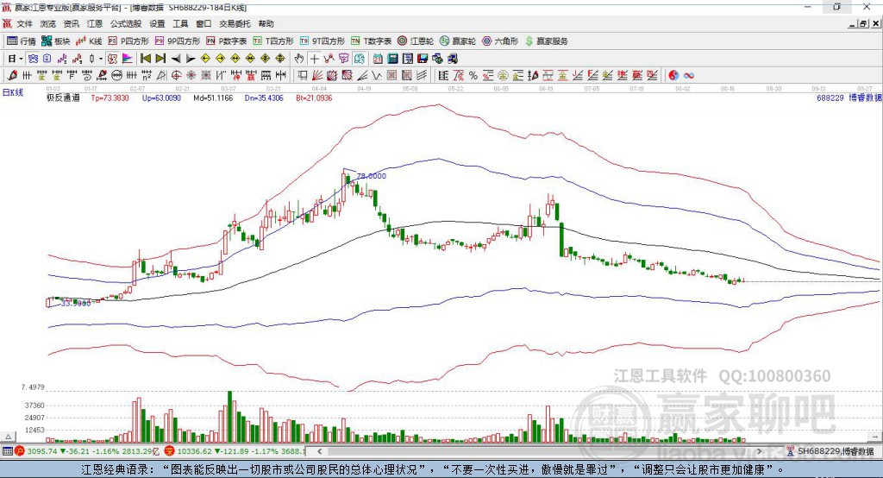Open the 江恩 menu
883x478 pixels.
pyautogui.click(x=95, y=23)
